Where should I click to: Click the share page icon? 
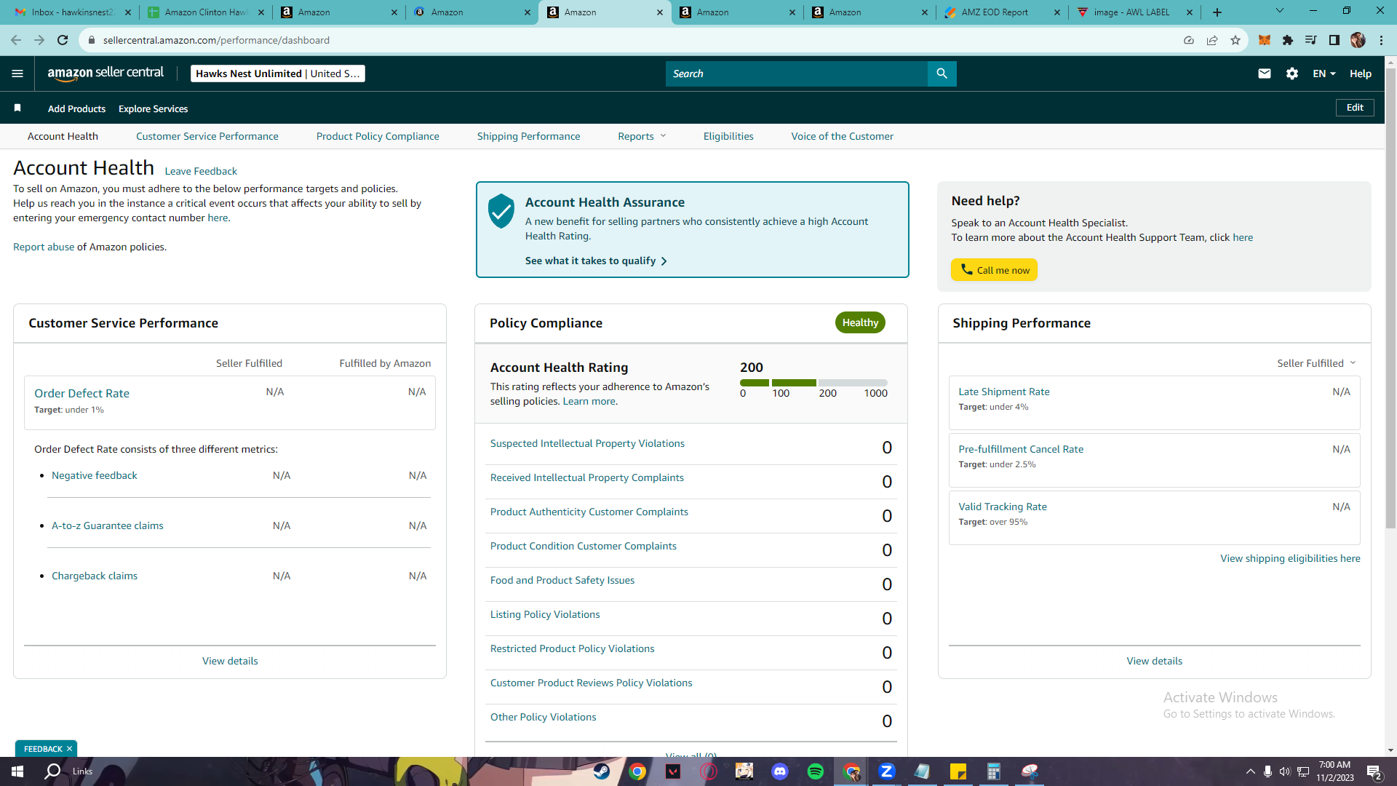pos(1212,40)
